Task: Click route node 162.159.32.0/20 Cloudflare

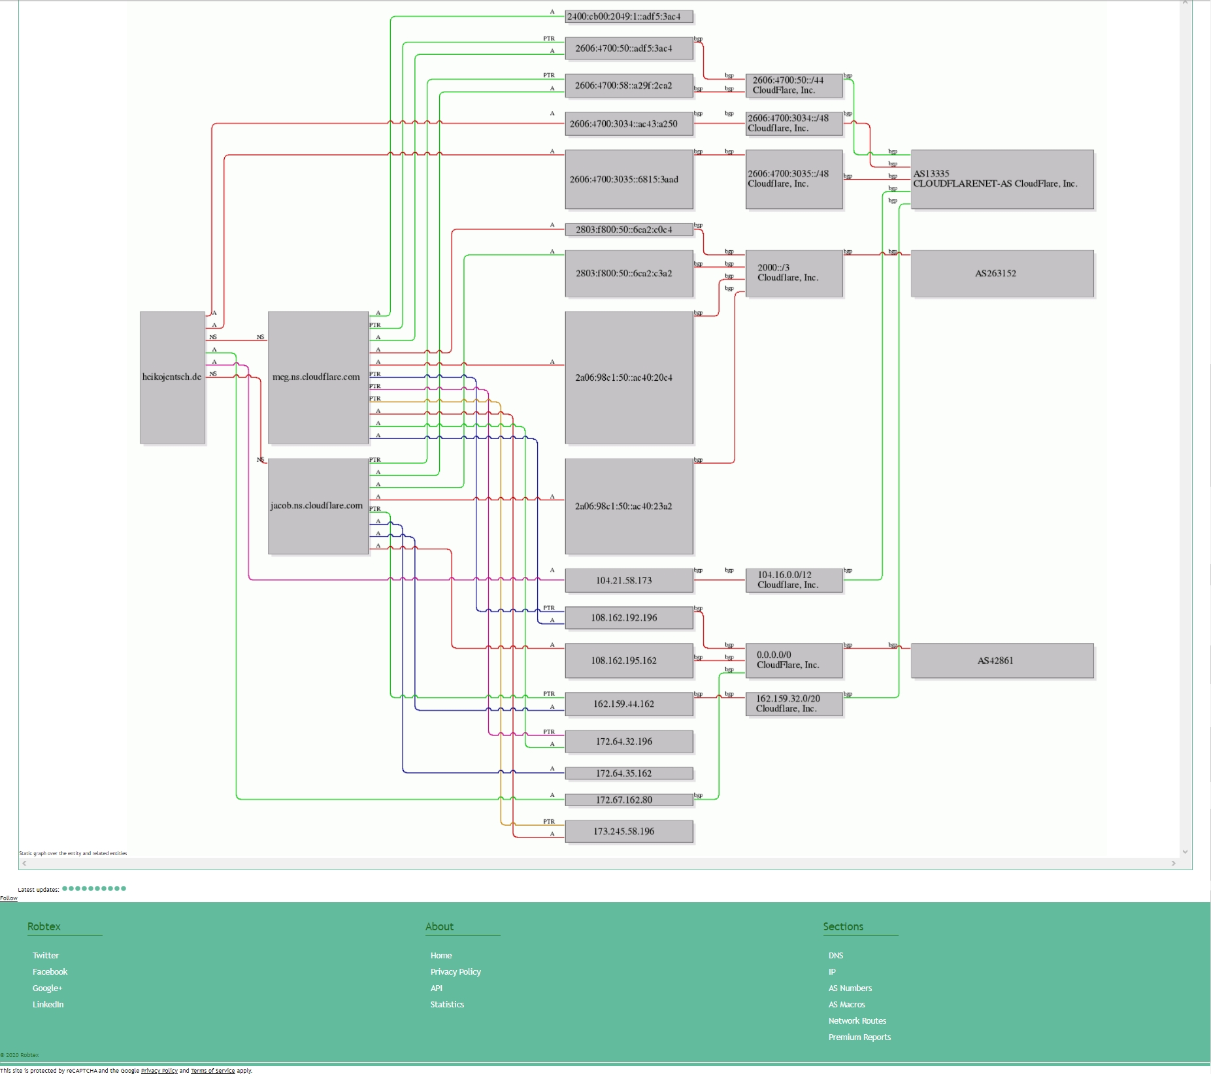Action: point(794,704)
